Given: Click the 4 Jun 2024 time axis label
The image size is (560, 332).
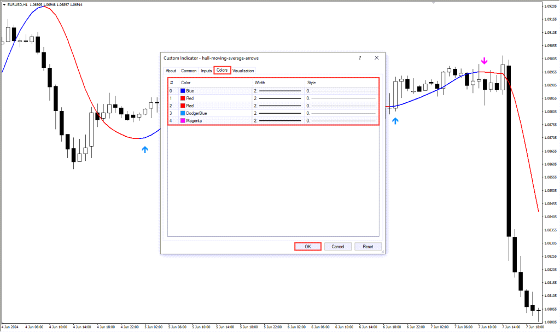Looking at the screenshot, I should 10,327.
